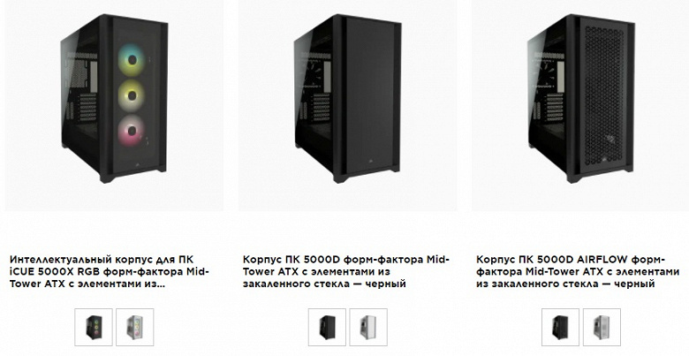Choose the black 5000D case thumbnail
Viewport: 689px width, 356px height.
click(x=327, y=327)
